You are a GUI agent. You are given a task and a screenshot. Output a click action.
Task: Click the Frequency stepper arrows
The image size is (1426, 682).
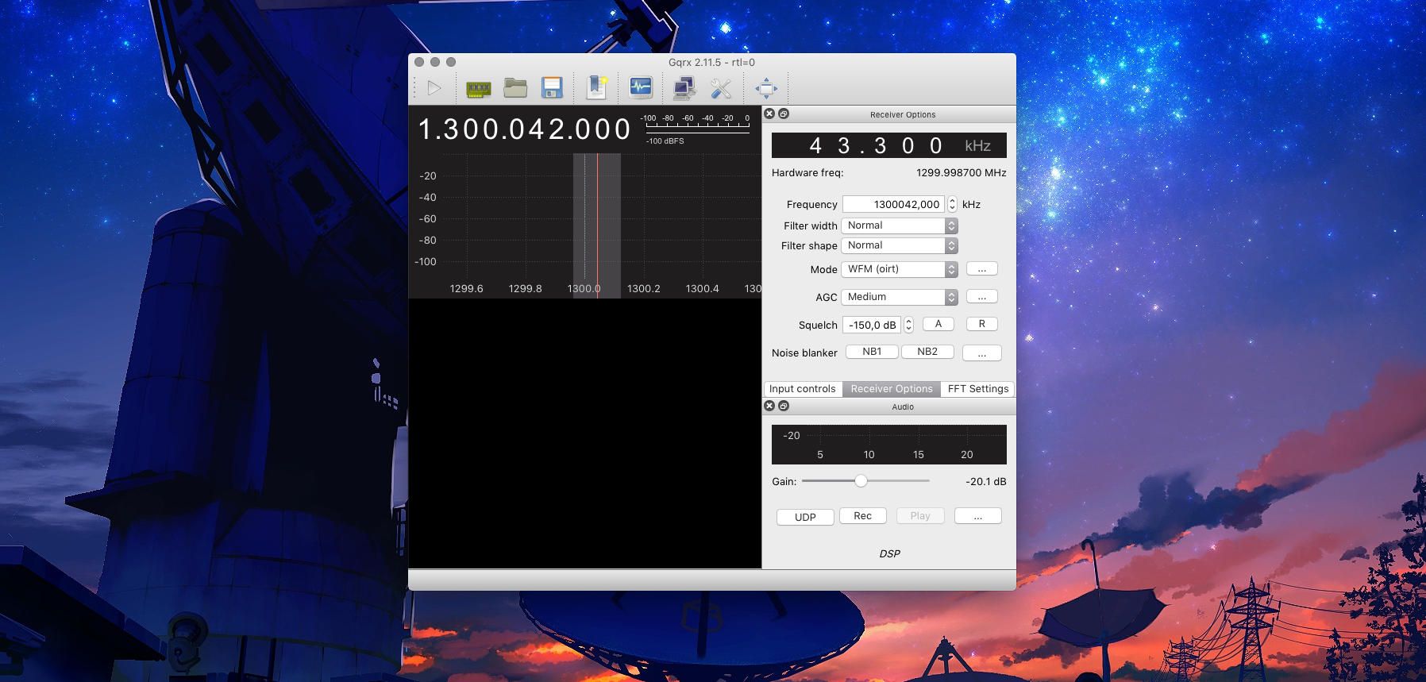952,204
